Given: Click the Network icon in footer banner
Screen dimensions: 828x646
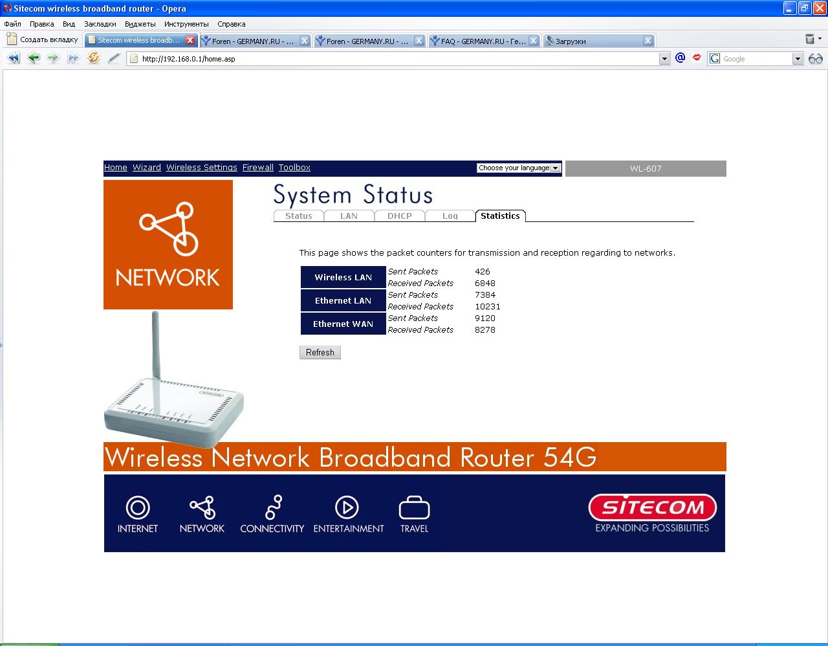Looking at the screenshot, I should tap(202, 507).
